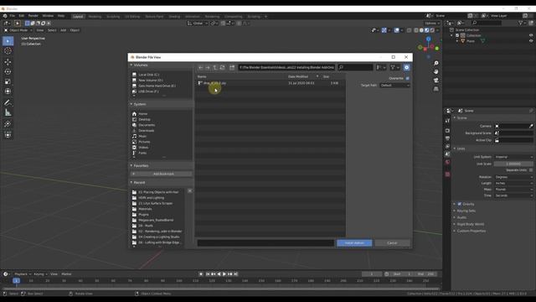
Task: Select the Scale tool
Action: pyautogui.click(x=8, y=81)
